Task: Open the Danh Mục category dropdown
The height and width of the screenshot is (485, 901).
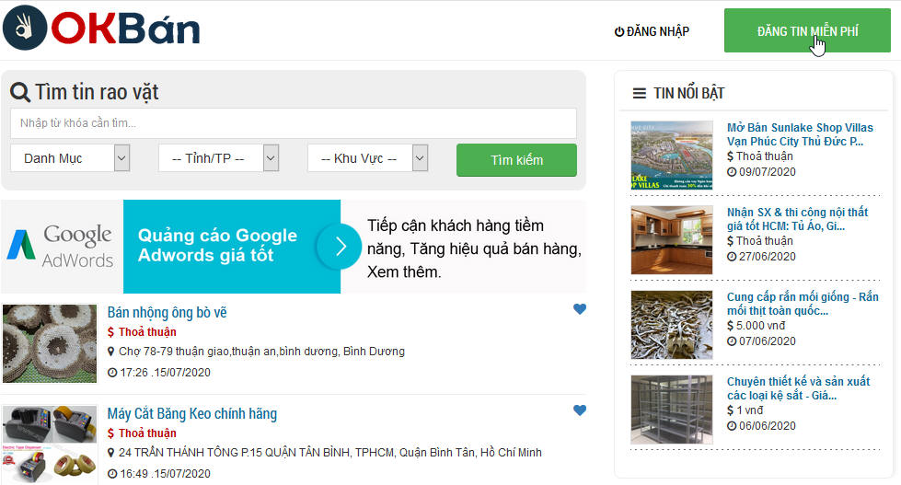Action: tap(70, 158)
